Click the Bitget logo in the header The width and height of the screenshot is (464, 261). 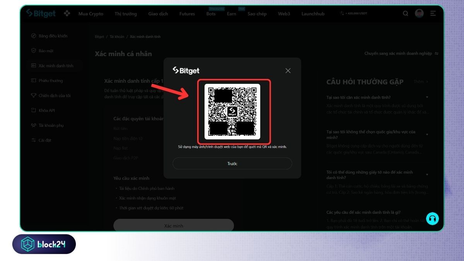41,13
